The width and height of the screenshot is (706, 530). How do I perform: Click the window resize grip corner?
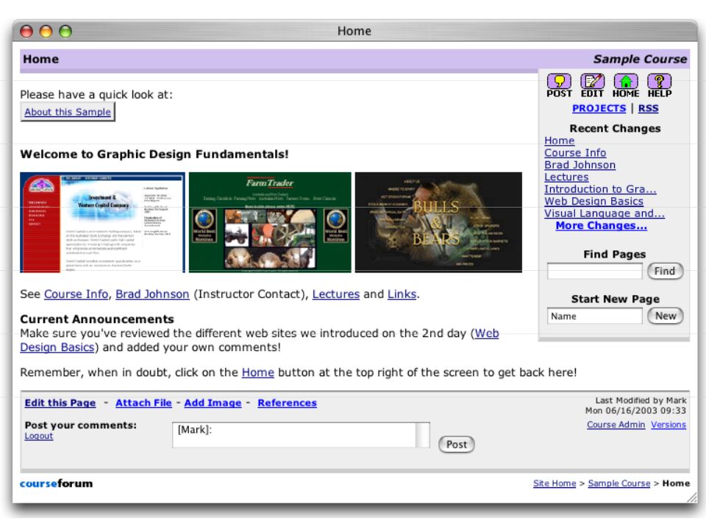tap(691, 497)
